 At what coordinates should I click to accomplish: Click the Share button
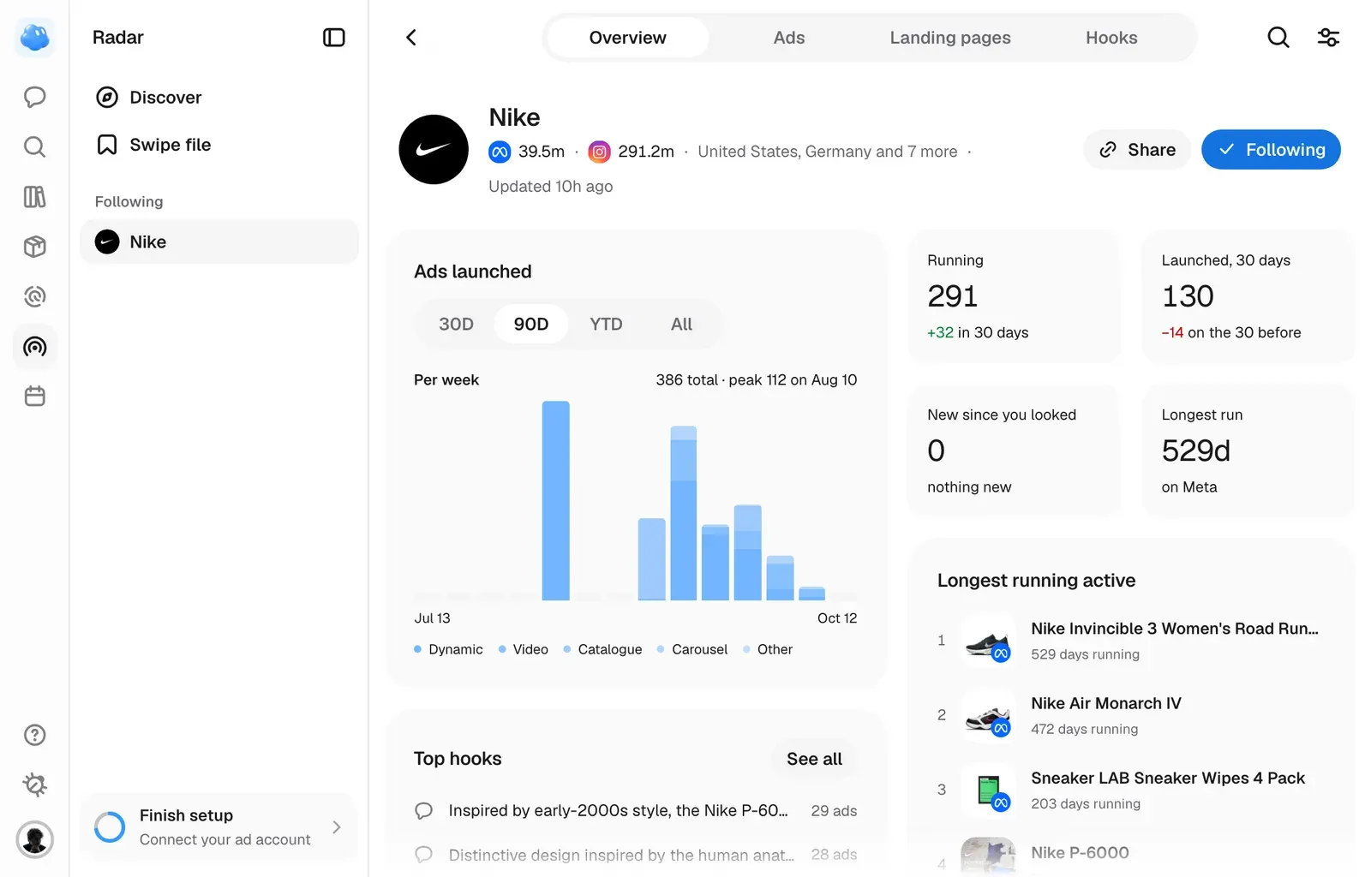(x=1137, y=150)
